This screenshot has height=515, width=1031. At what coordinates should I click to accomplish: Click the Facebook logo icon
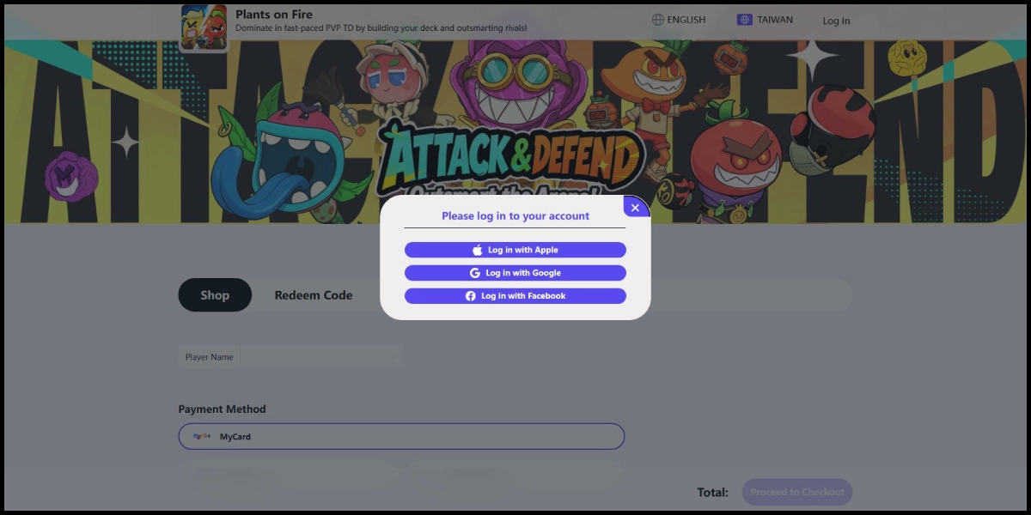[x=471, y=296]
